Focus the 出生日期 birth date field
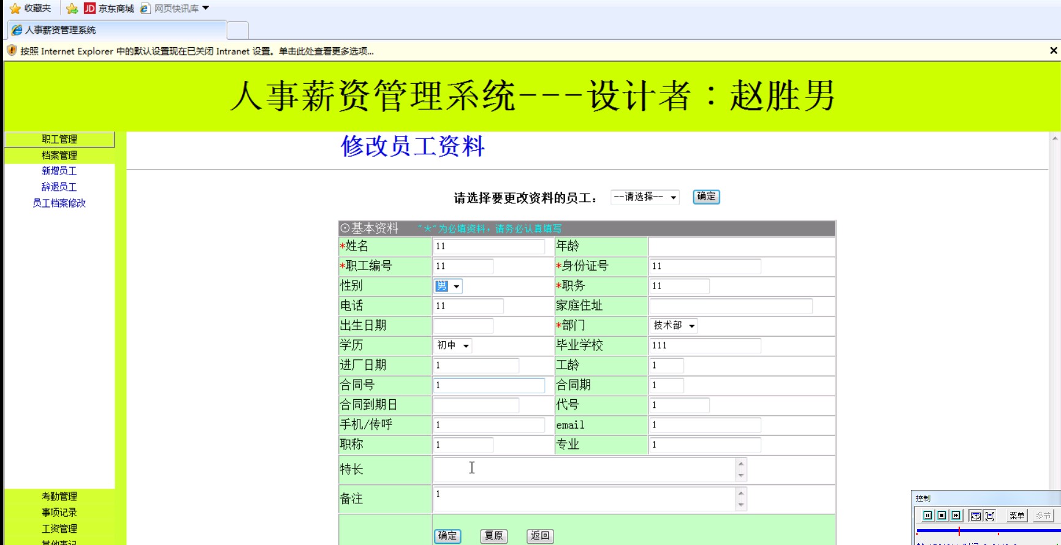 [x=463, y=325]
